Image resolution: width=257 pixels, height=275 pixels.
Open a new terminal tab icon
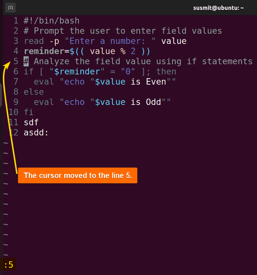(x=11, y=8)
